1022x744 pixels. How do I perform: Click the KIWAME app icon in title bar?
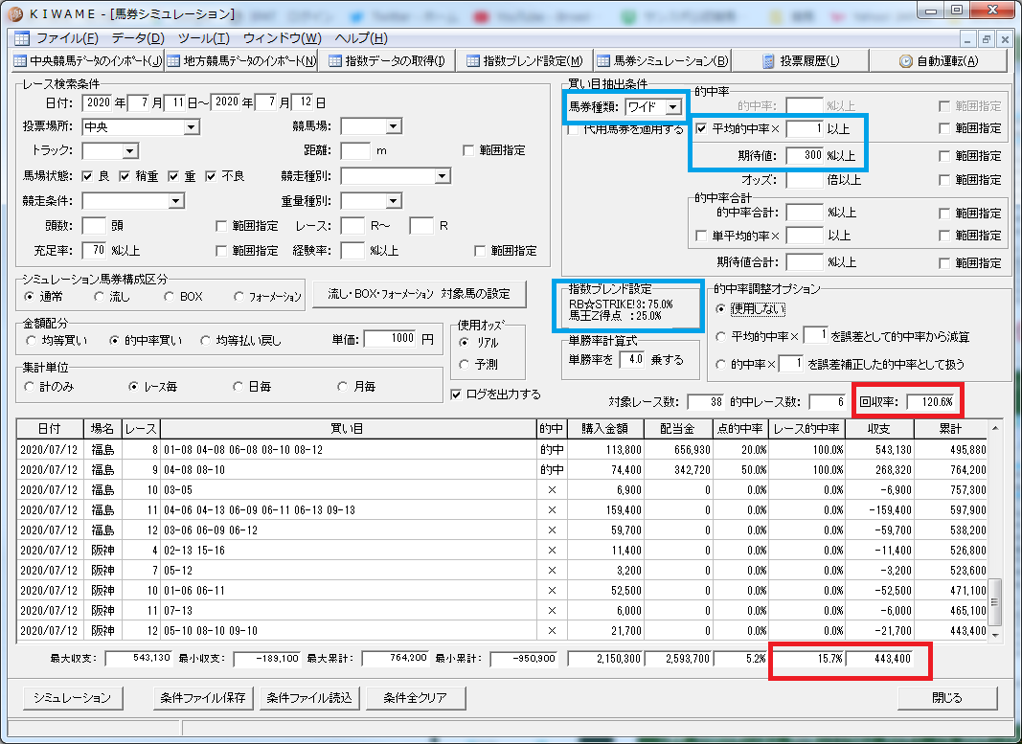point(15,13)
